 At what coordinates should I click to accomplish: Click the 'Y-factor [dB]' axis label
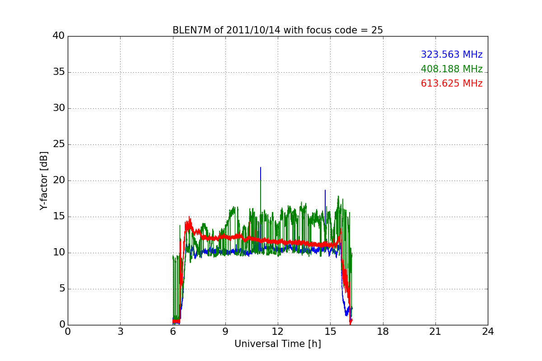click(44, 180)
